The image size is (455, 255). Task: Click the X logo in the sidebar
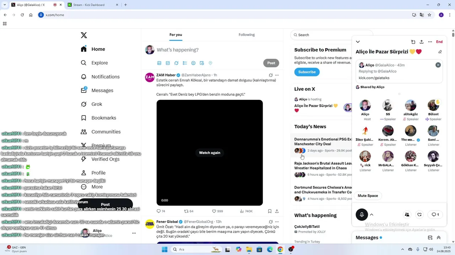(x=84, y=35)
